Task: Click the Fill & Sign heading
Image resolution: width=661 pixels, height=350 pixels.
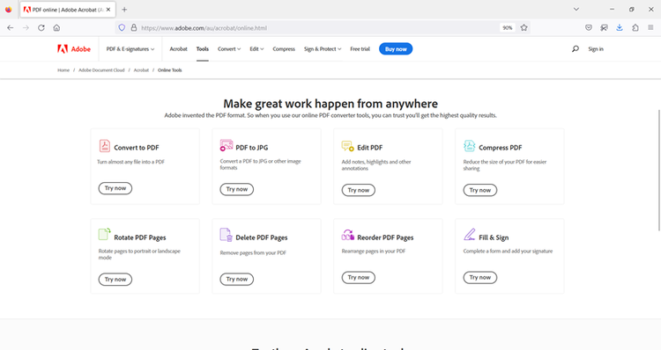Action: click(494, 237)
